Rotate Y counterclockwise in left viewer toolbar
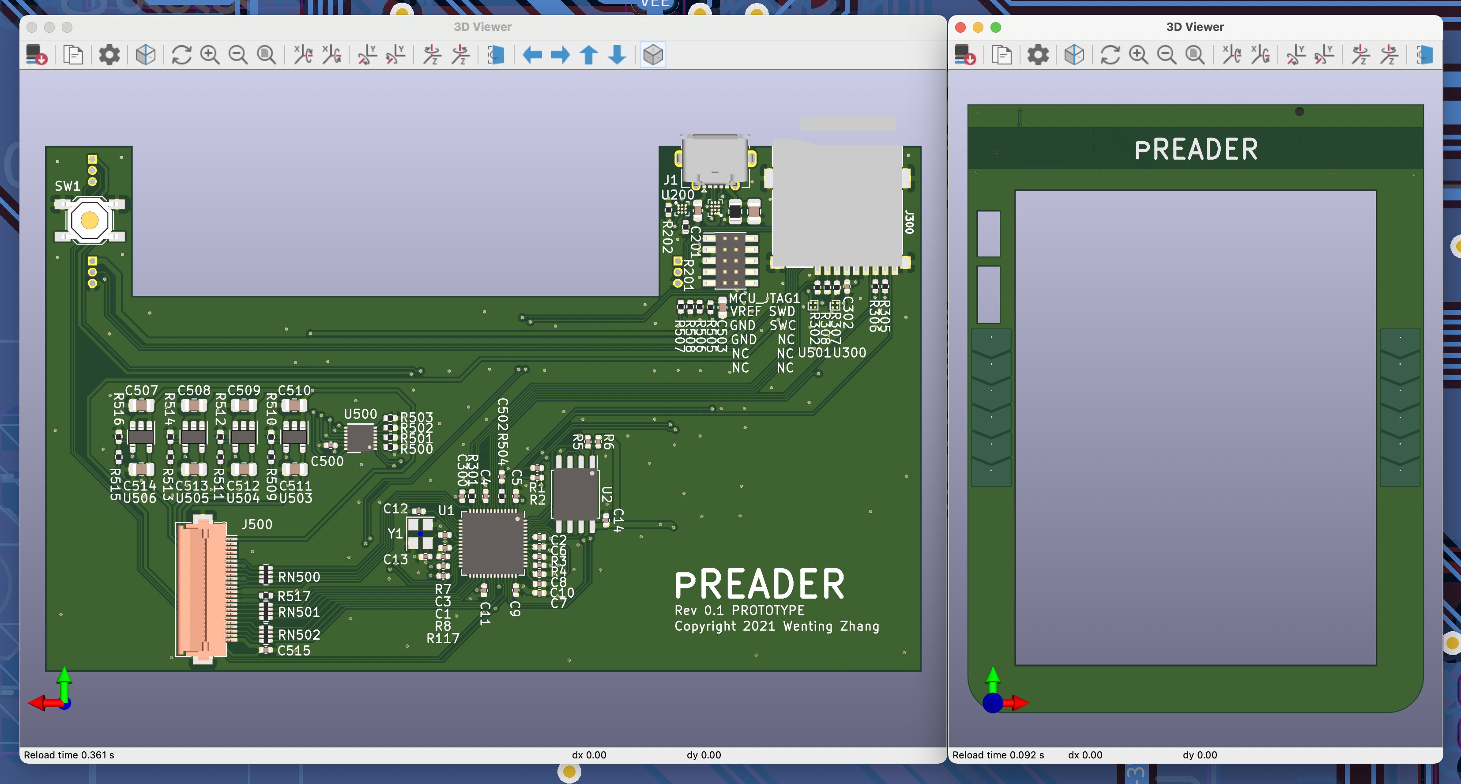The image size is (1461, 784). point(395,55)
